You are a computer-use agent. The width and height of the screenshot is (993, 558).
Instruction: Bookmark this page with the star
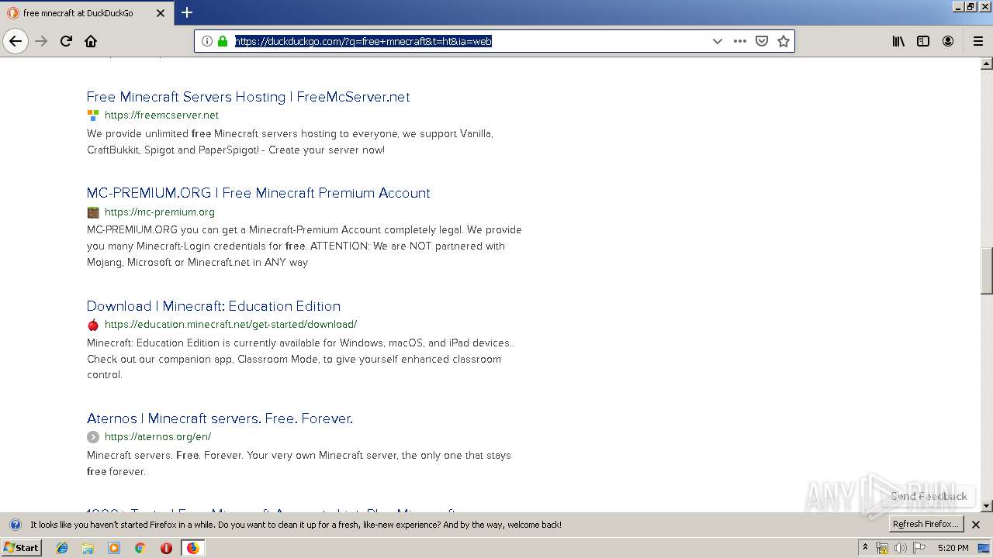click(x=784, y=41)
